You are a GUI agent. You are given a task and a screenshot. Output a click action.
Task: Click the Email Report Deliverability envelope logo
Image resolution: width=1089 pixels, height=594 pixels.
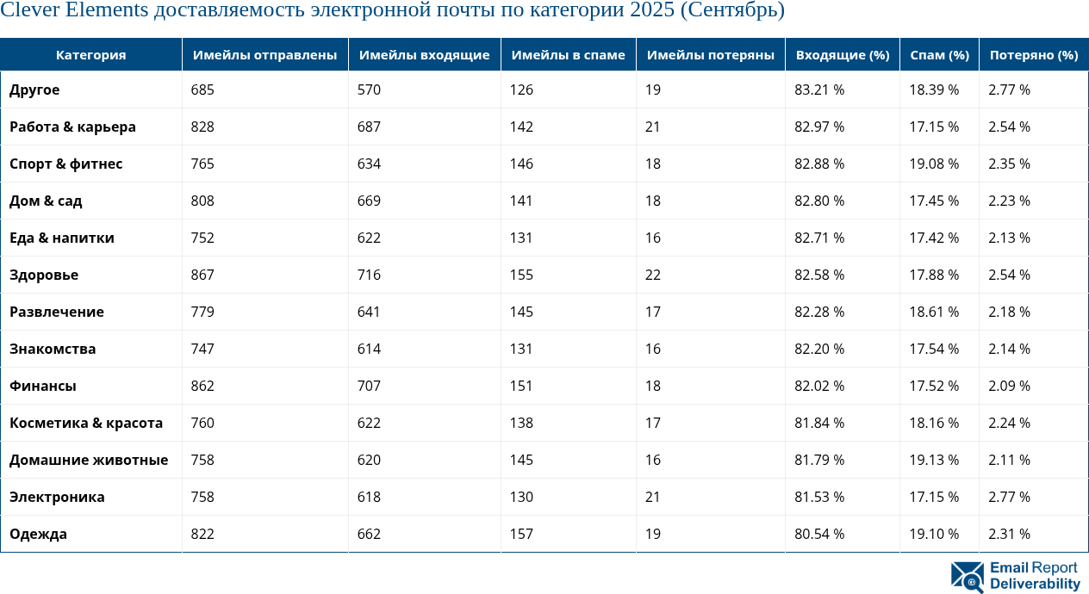[968, 576]
